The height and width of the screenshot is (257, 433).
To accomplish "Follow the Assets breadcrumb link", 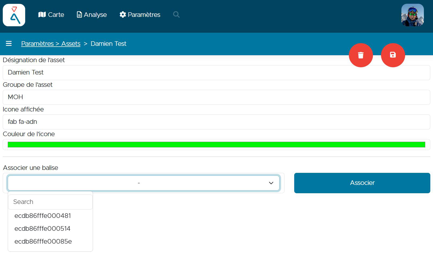I will 71,44.
